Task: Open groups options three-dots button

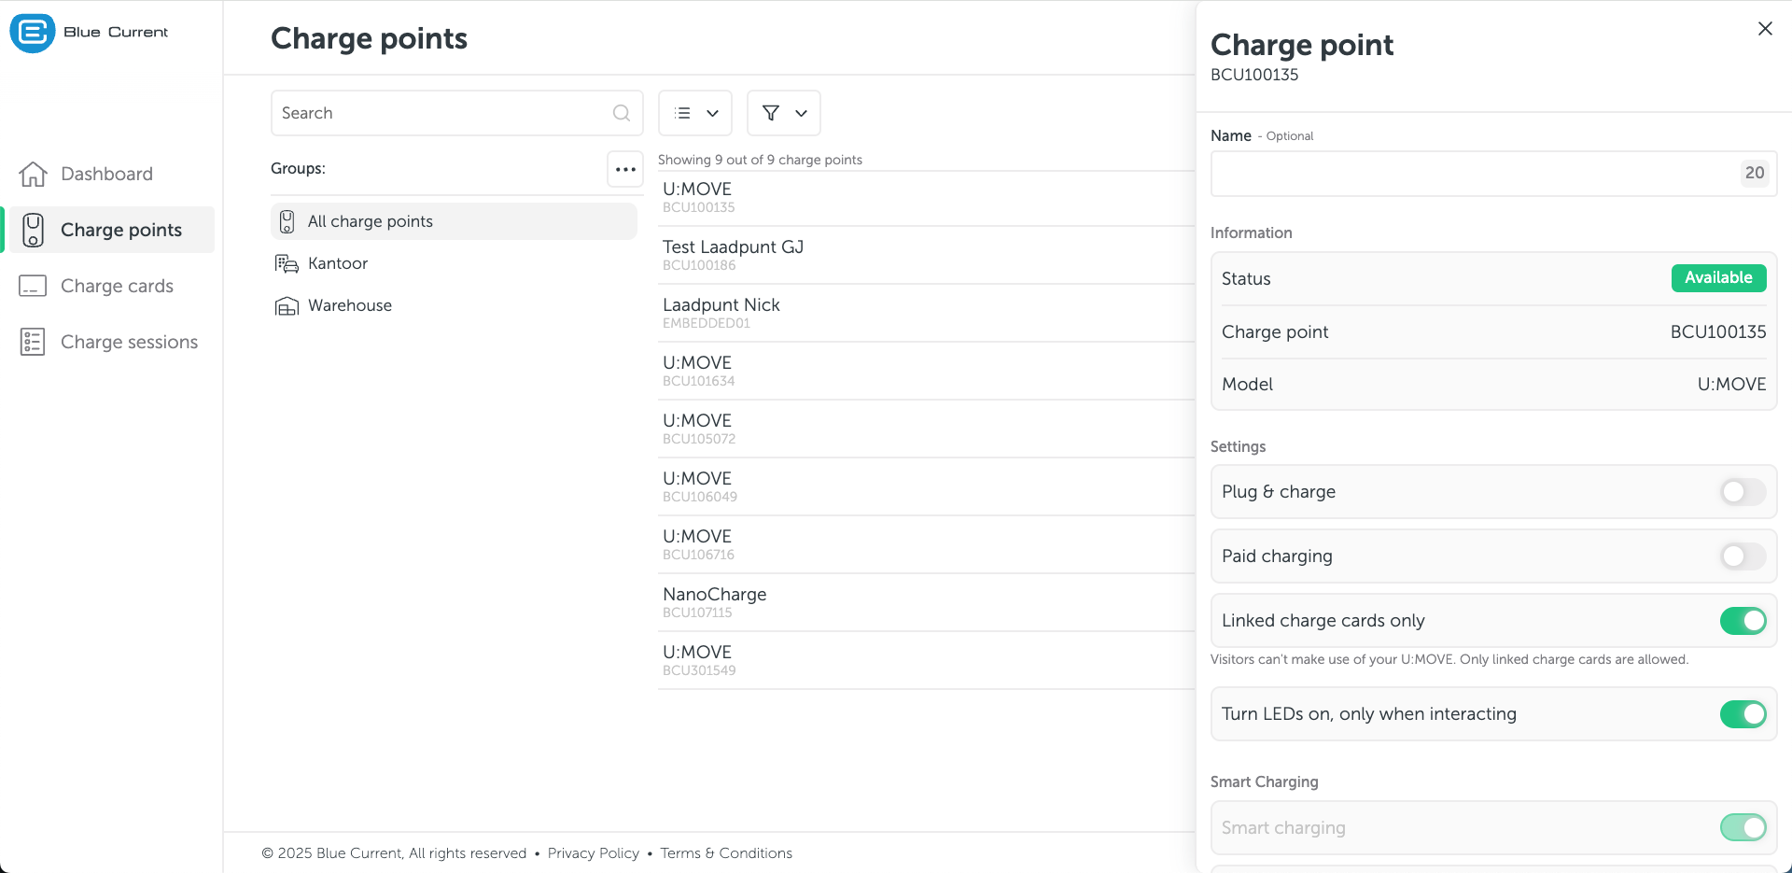Action: click(625, 169)
